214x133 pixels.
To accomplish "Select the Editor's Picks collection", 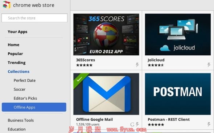I will click(x=25, y=98).
